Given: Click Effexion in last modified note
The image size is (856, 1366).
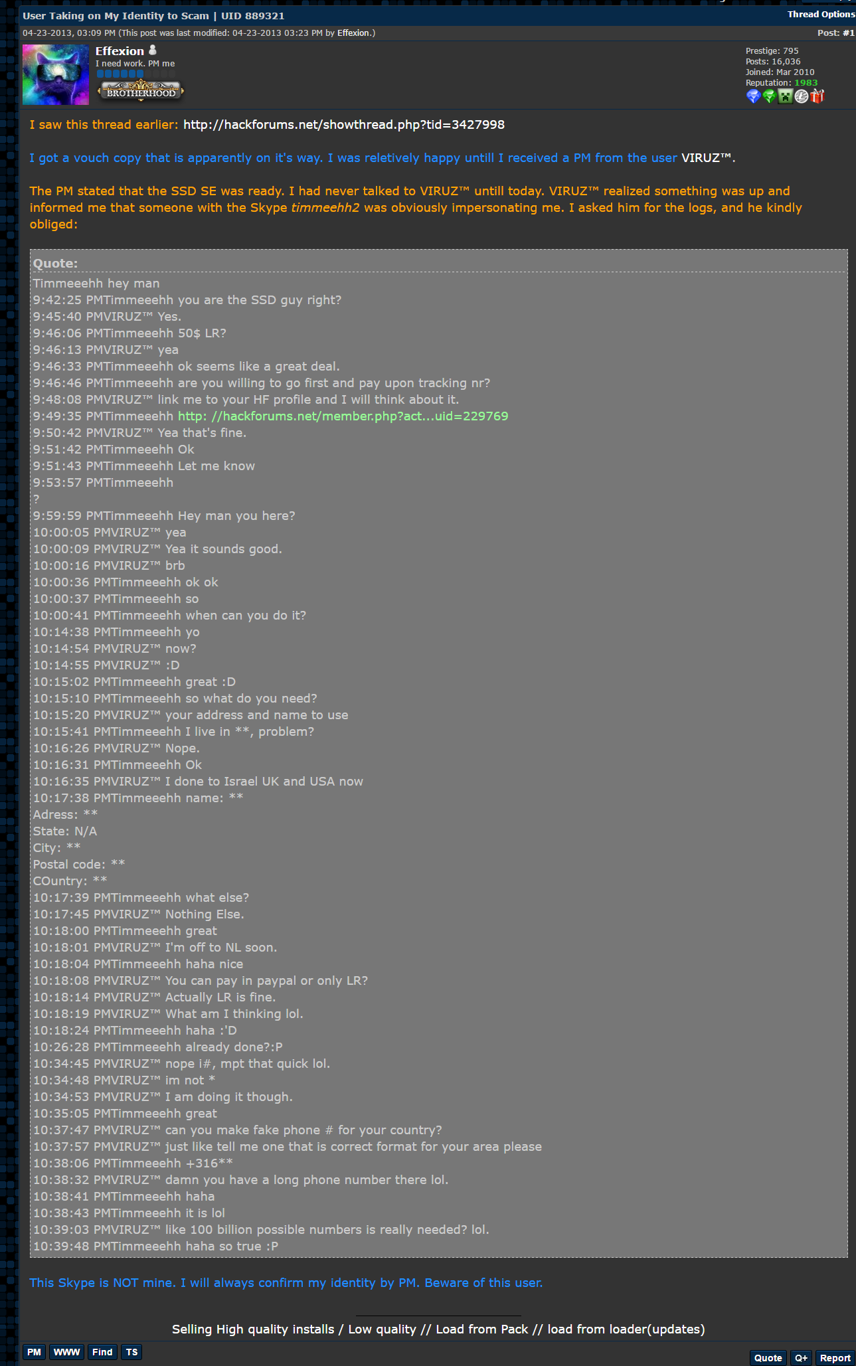Looking at the screenshot, I should [x=355, y=33].
